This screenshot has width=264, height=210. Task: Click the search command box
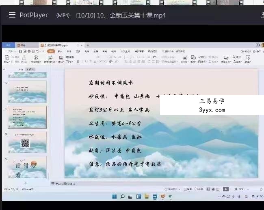pyautogui.click(x=173, y=51)
